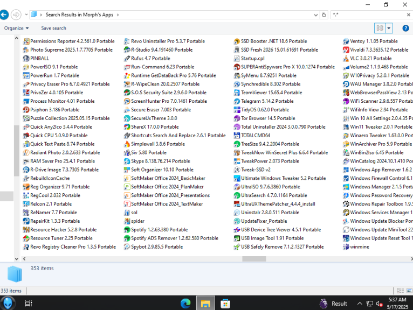Refresh the search results

point(324,15)
